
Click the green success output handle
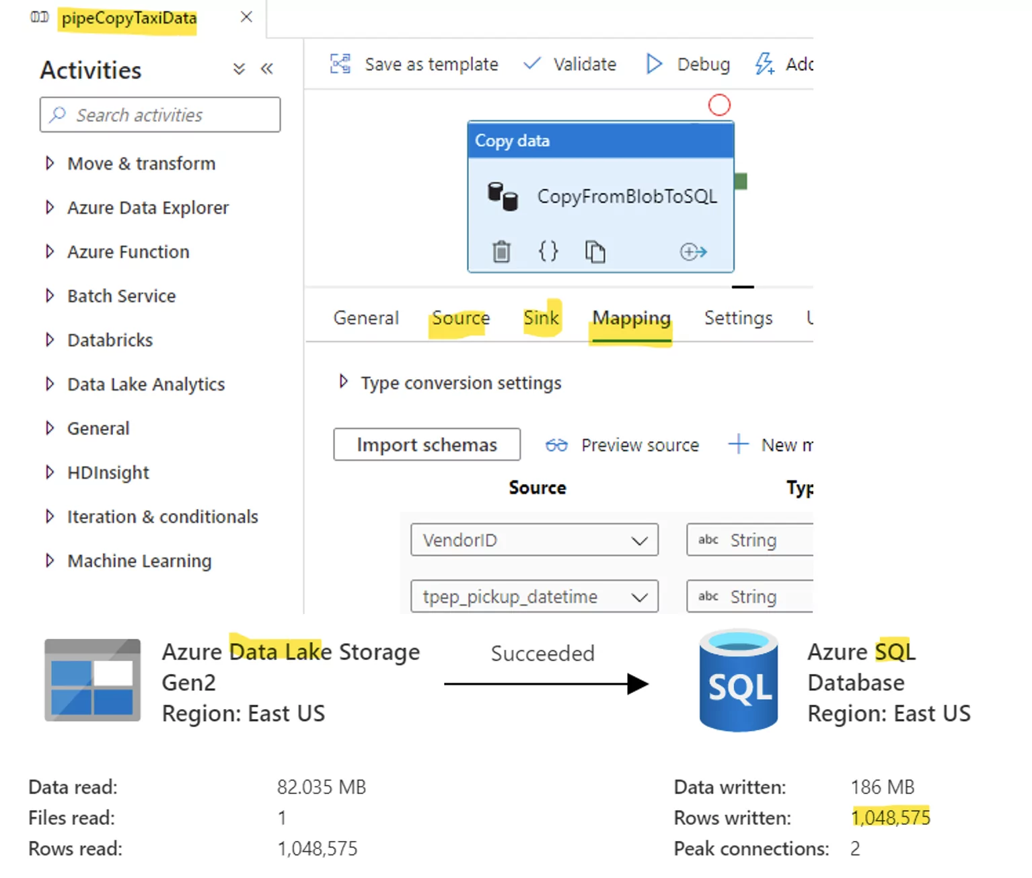click(741, 181)
